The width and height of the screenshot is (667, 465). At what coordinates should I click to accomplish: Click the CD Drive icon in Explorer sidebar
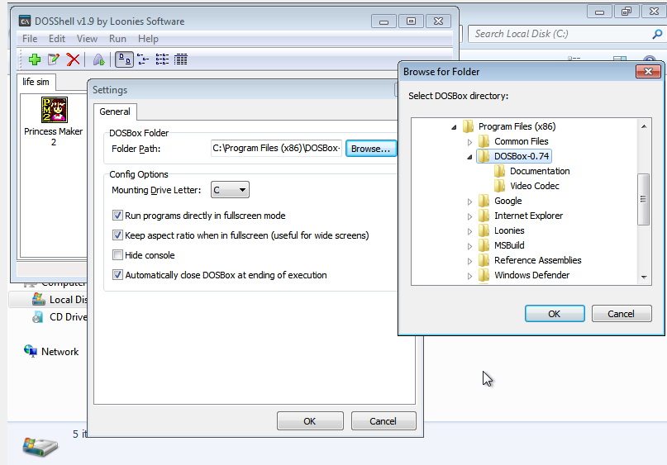pyautogui.click(x=37, y=316)
